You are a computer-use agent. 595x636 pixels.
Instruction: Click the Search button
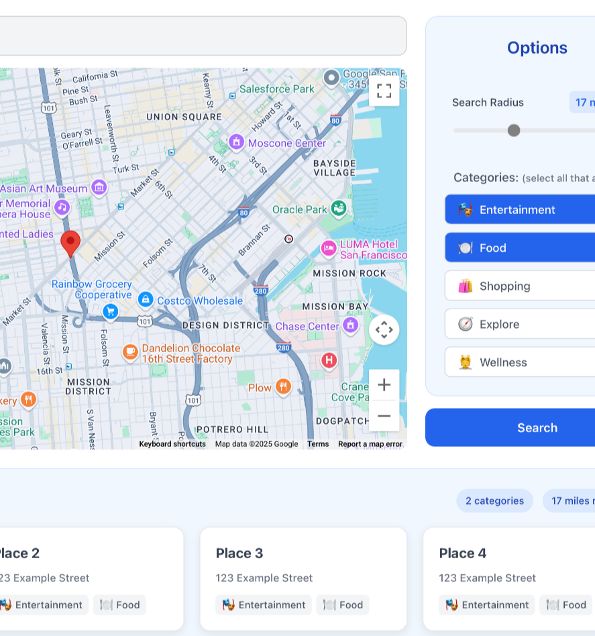510,427
